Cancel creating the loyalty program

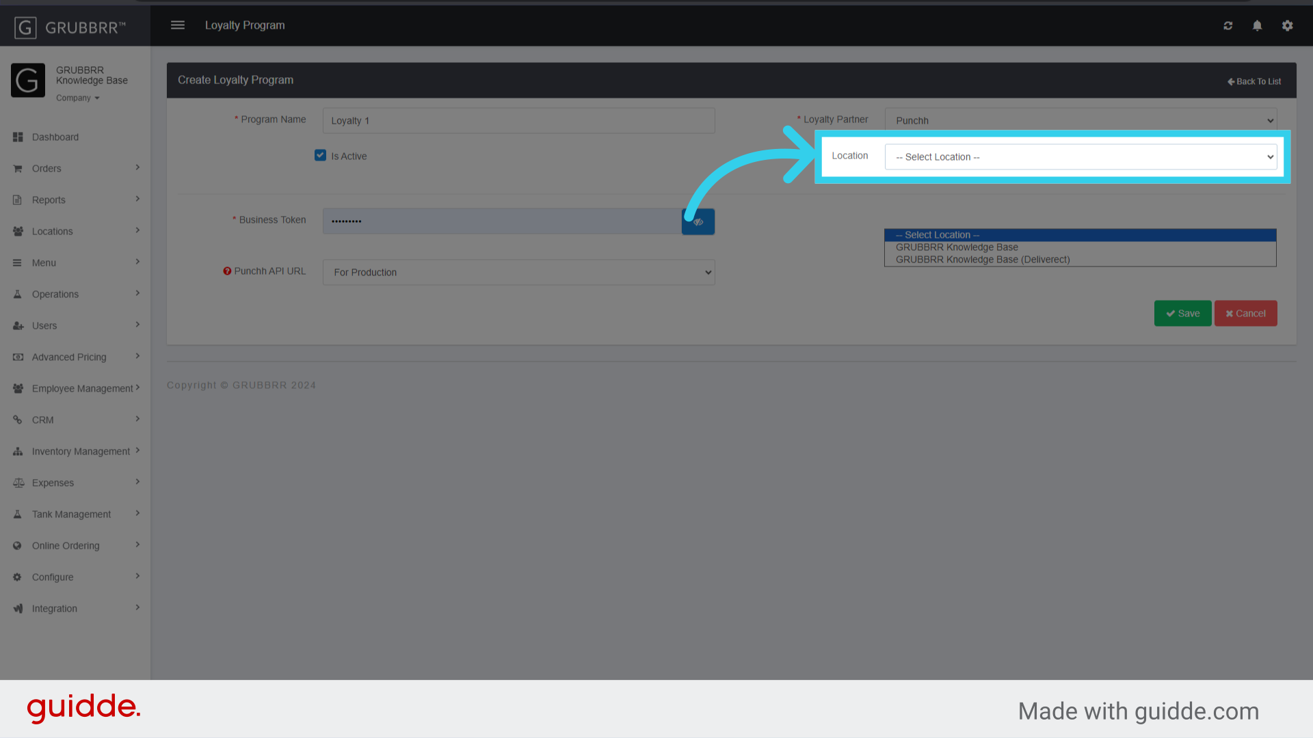point(1245,314)
